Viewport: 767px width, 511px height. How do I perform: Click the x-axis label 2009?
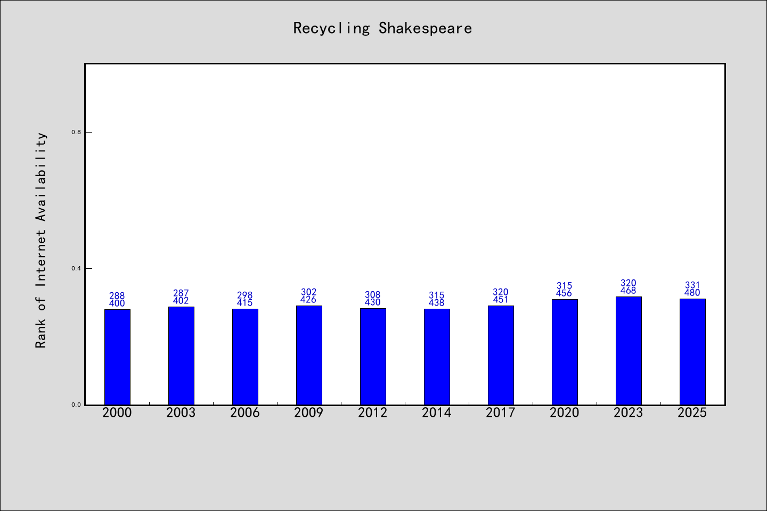tap(309, 413)
